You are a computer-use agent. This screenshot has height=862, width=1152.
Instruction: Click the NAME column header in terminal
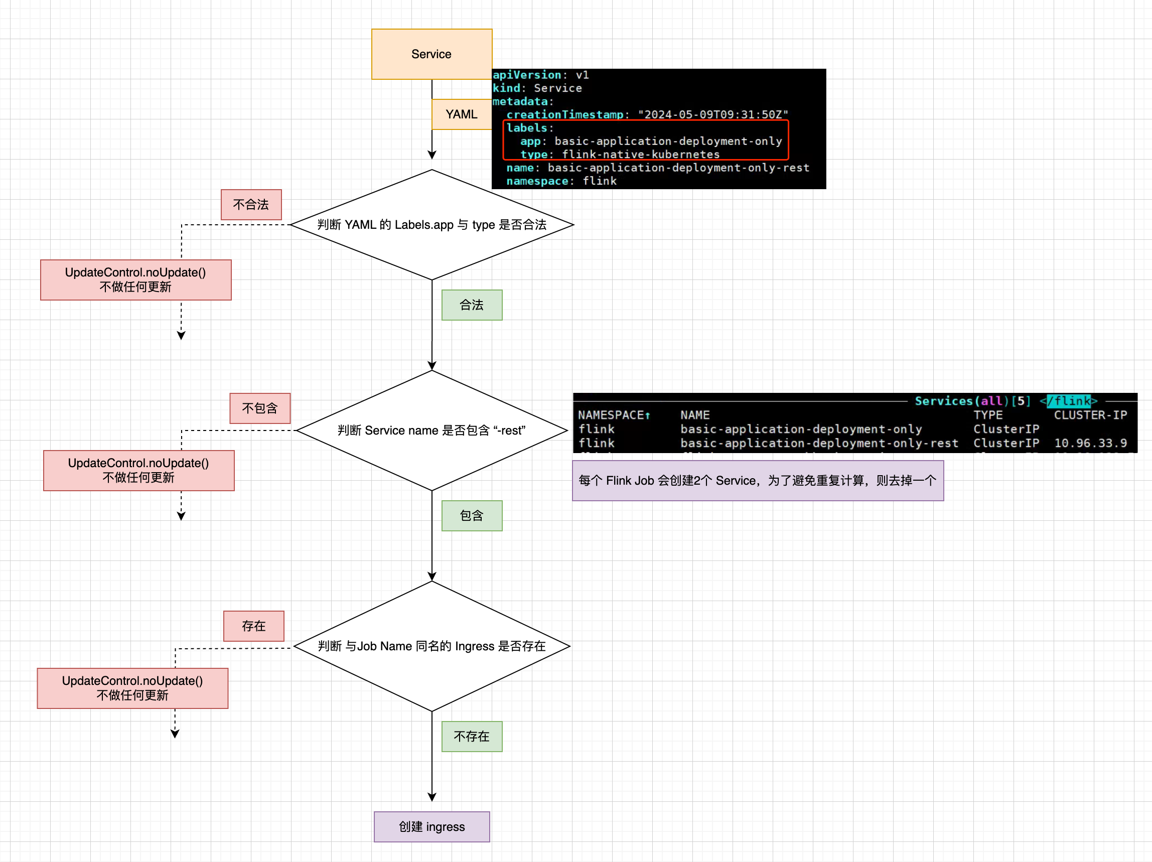695,415
